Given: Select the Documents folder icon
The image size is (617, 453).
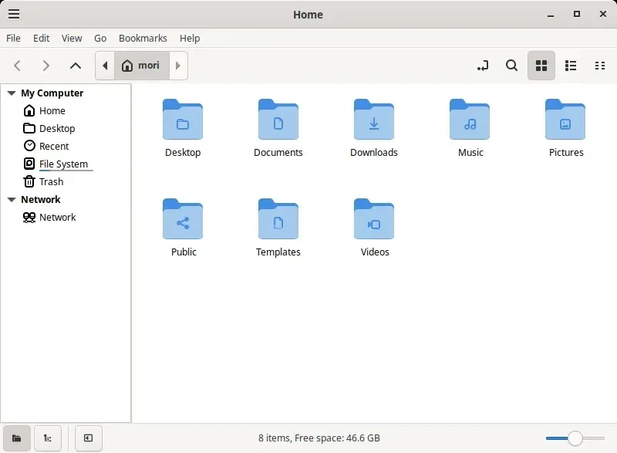Looking at the screenshot, I should pos(278,120).
